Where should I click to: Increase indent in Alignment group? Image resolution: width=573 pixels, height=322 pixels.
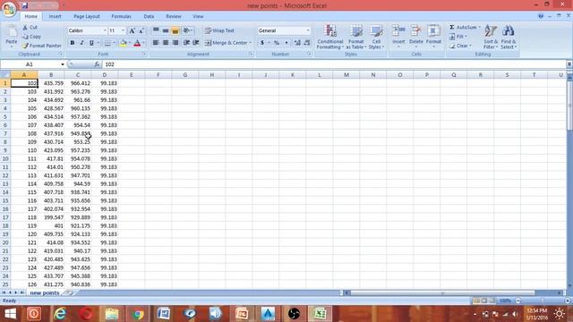pos(196,43)
